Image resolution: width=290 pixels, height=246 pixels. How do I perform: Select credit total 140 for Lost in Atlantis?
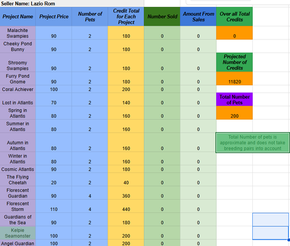(x=126, y=99)
